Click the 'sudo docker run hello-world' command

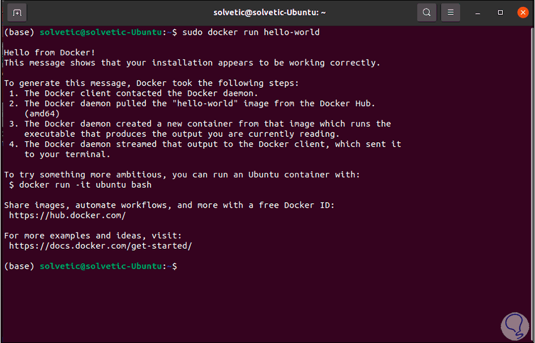[x=251, y=33]
